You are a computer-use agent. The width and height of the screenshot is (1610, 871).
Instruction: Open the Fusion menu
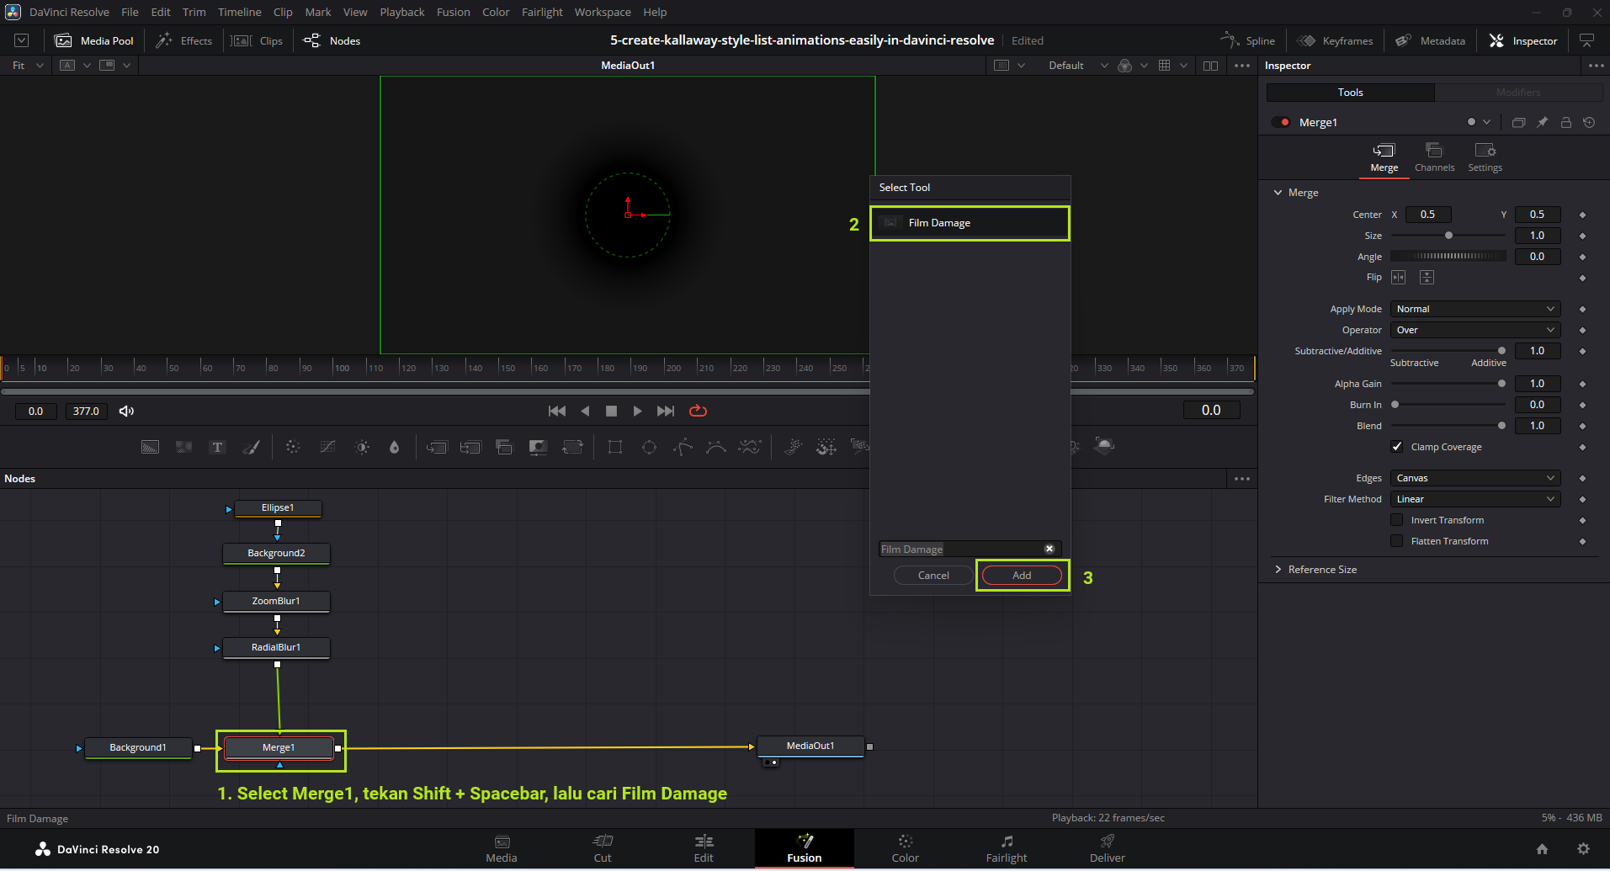453,12
